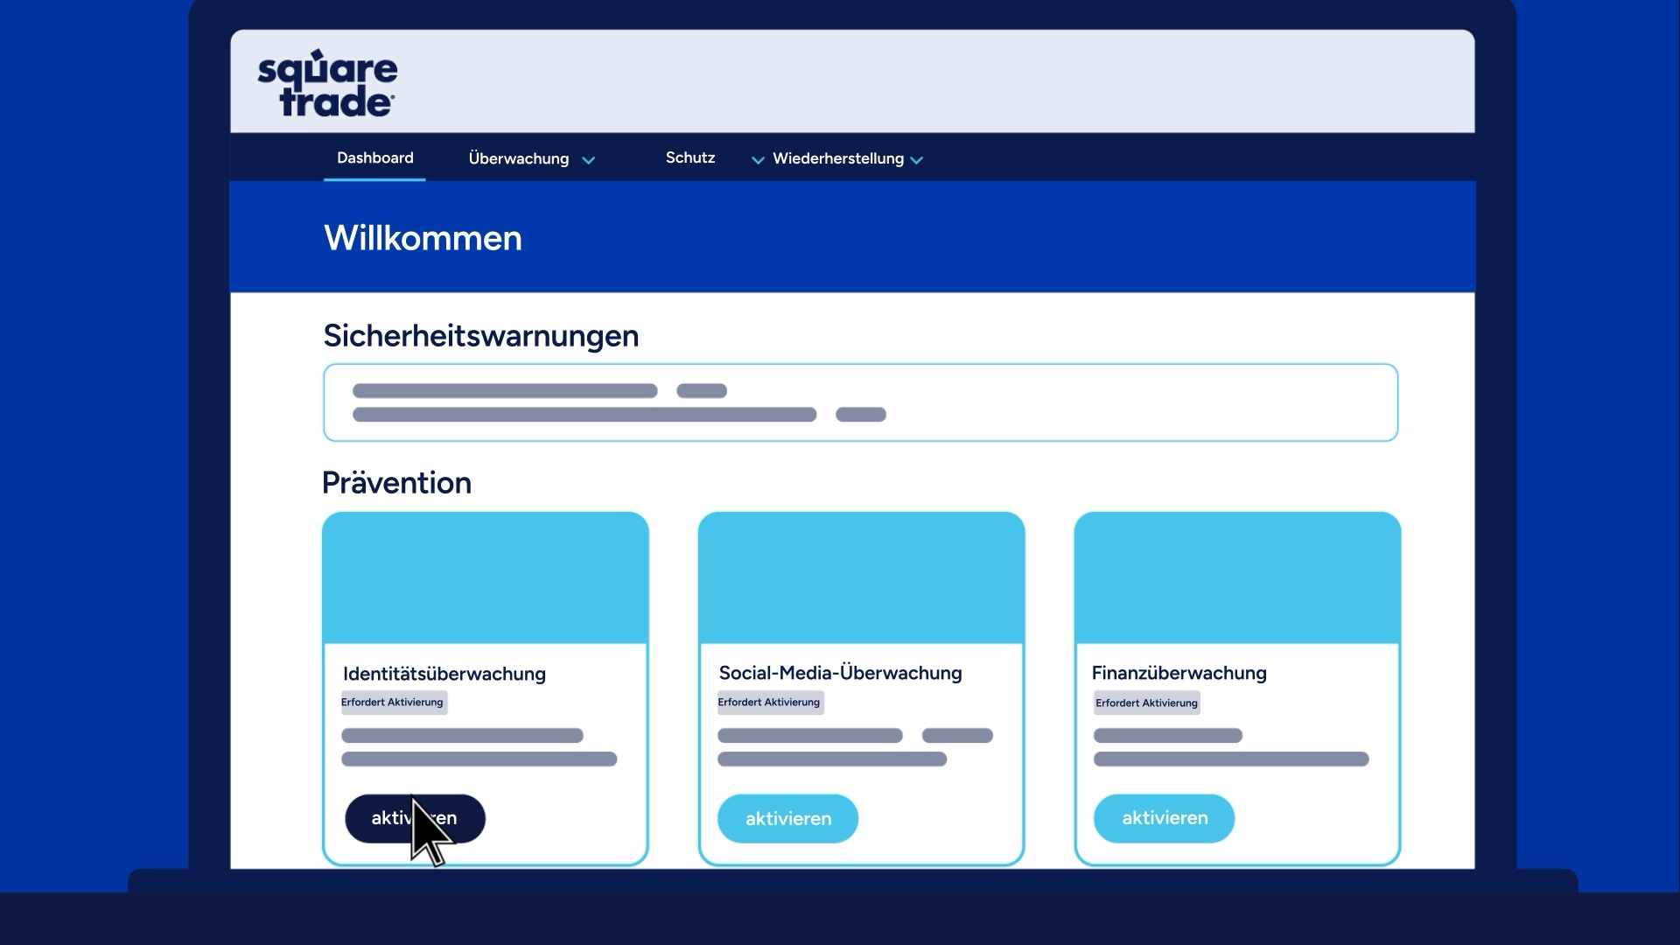Click the Sicherheitswarnungen heading

(x=481, y=336)
